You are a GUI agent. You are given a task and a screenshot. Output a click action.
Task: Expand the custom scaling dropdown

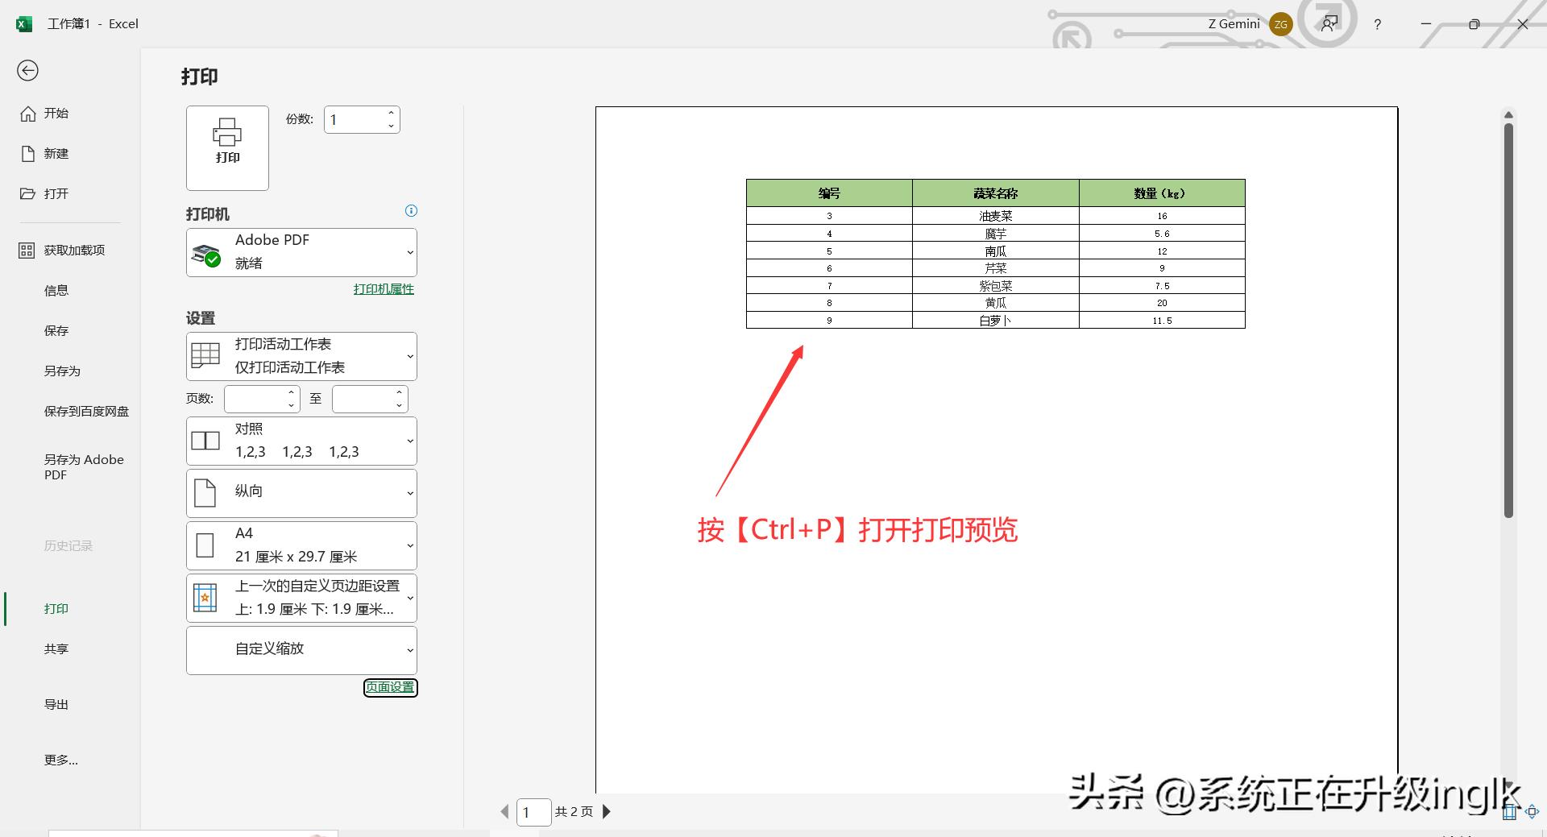[x=301, y=650]
